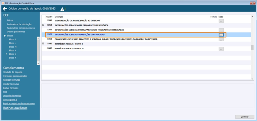This screenshot has width=257, height=121.
Task: Open data button for X365 row
Action: coord(221,30)
